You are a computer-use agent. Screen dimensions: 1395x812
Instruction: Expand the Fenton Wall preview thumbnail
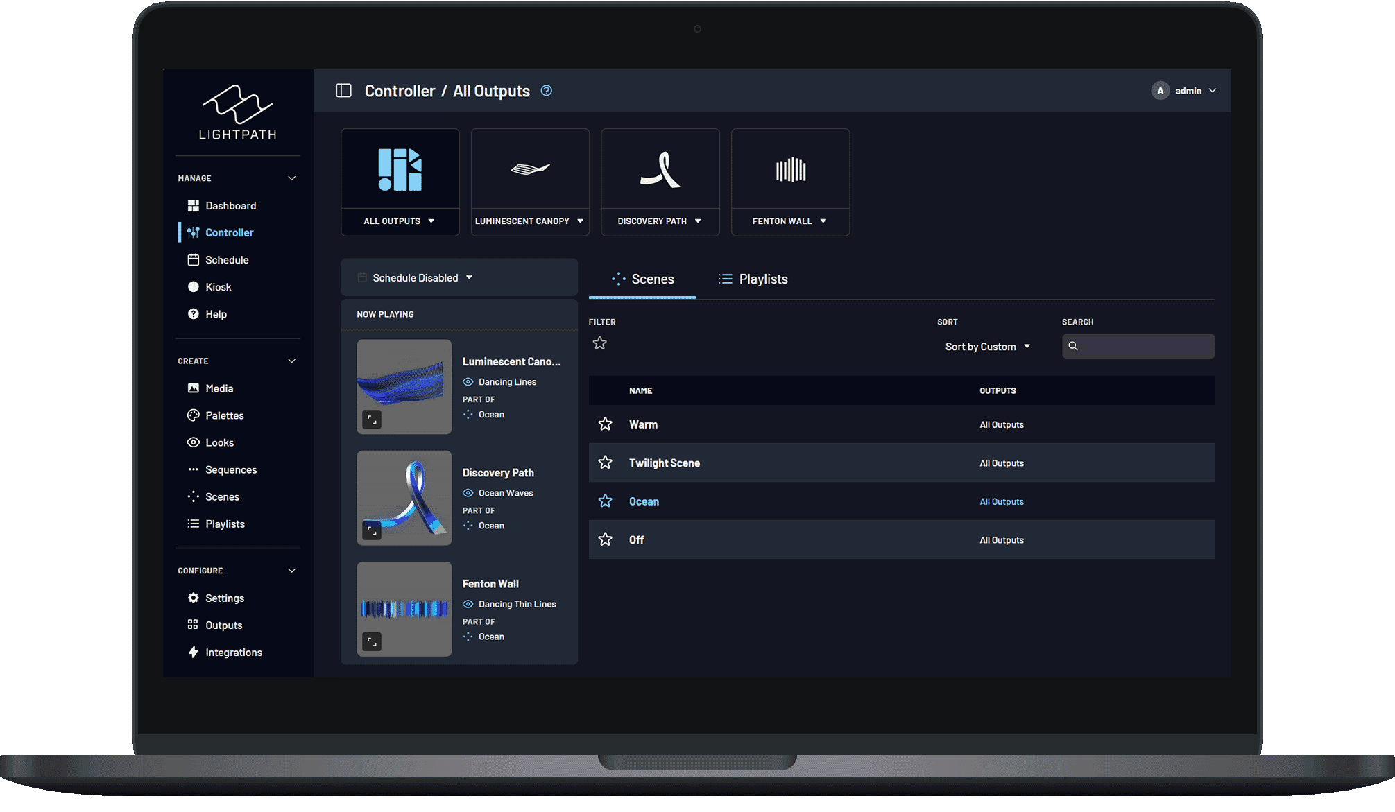click(372, 641)
